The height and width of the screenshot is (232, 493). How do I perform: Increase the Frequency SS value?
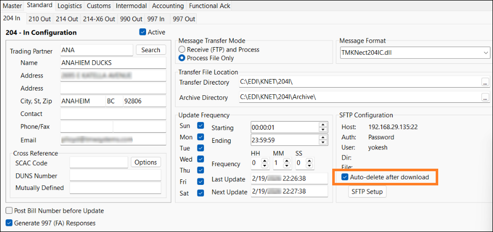(309, 161)
